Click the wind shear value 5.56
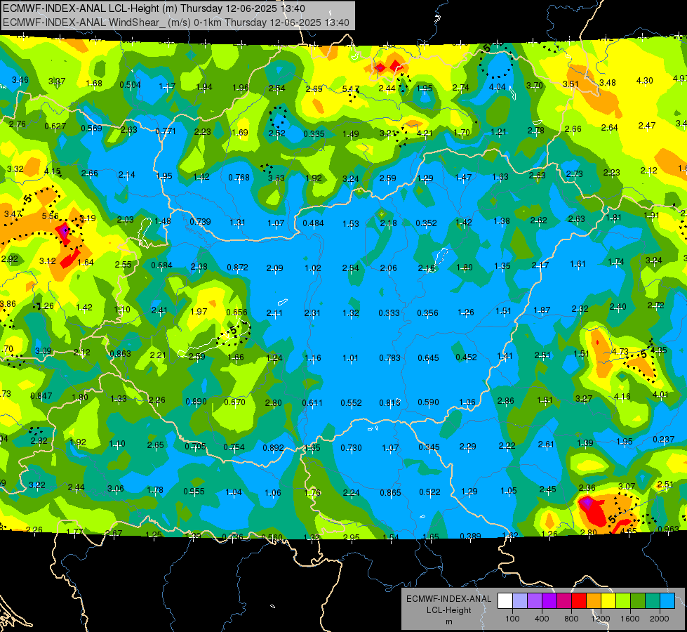 [x=50, y=216]
